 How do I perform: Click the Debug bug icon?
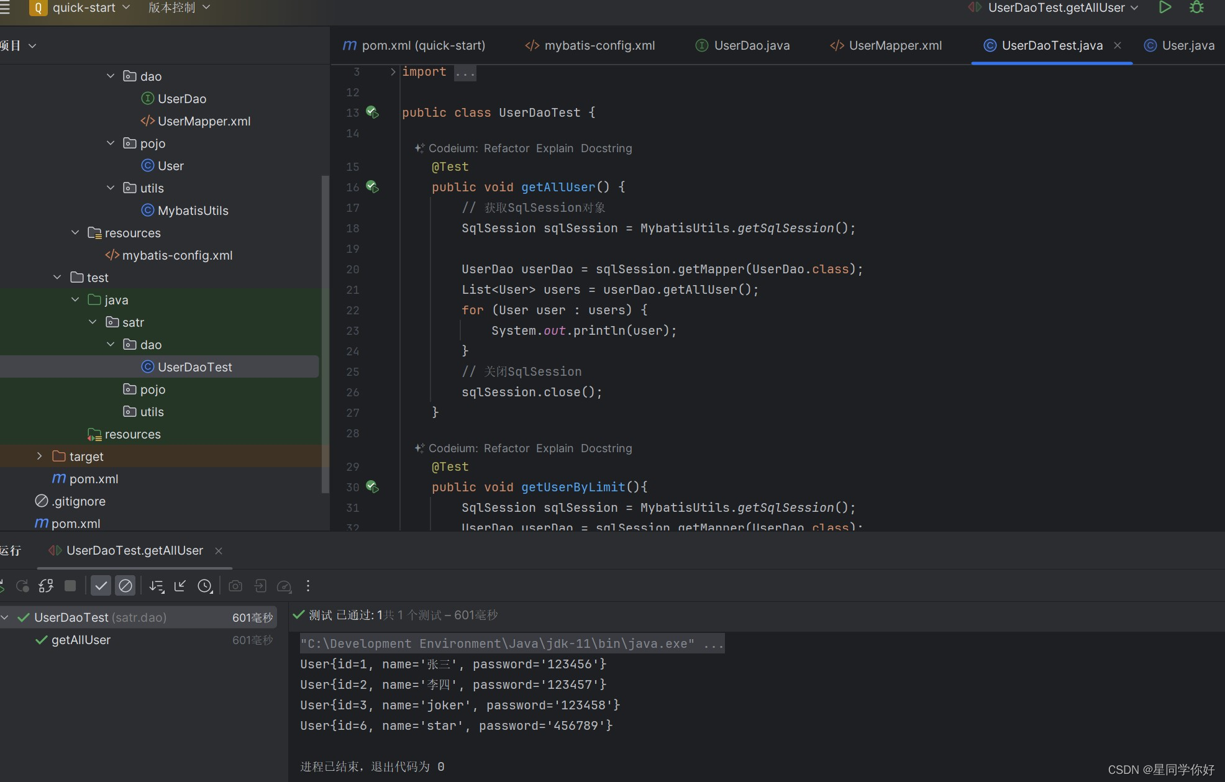coord(1196,7)
